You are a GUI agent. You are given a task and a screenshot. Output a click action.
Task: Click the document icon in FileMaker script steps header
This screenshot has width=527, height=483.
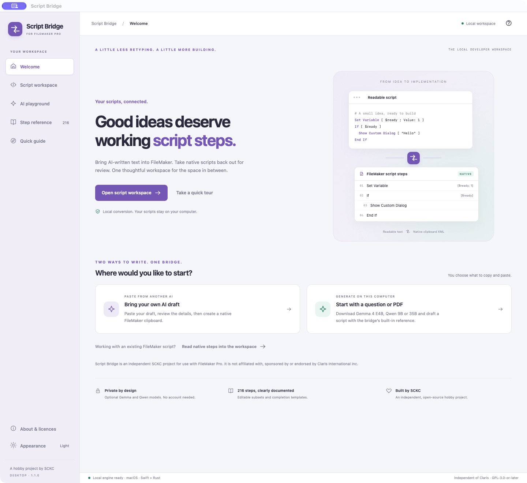click(362, 174)
